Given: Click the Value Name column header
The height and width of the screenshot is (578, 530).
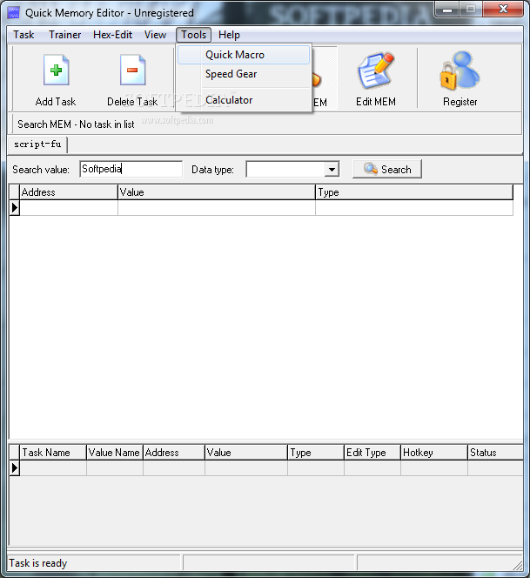Looking at the screenshot, I should point(115,453).
